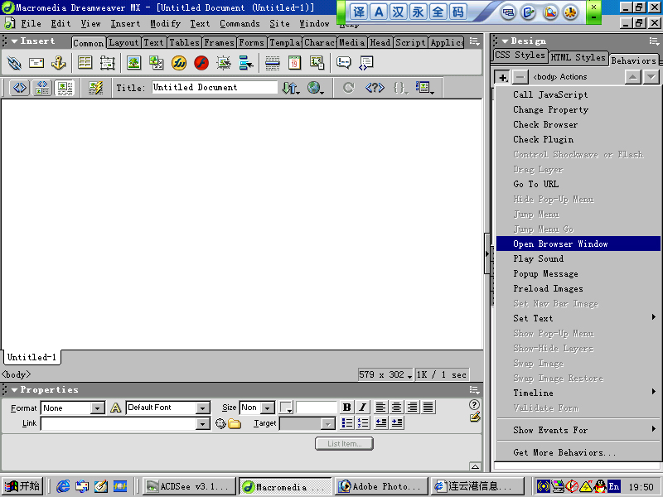Viewport: 663px width, 497px height.
Task: Switch to Design view
Action: [65, 88]
